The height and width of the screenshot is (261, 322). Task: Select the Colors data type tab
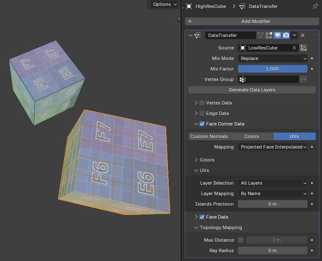pyautogui.click(x=251, y=136)
